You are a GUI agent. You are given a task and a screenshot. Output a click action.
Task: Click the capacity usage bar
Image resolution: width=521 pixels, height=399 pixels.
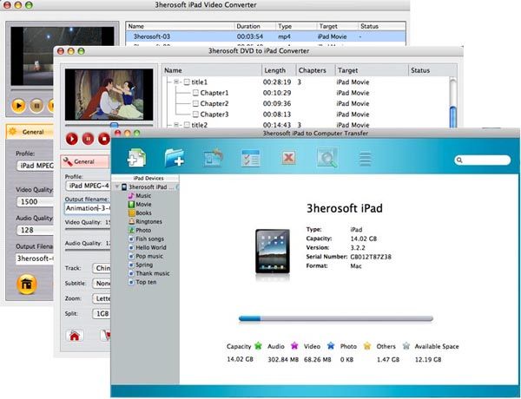tap(335, 318)
